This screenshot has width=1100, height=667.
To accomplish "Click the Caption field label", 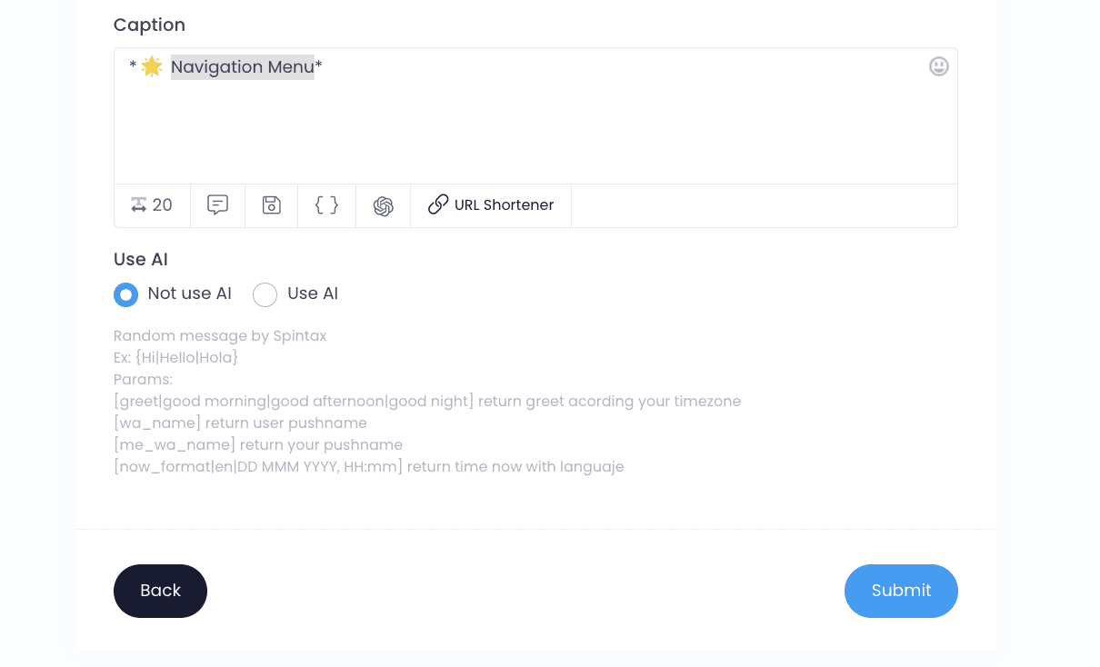I will coord(149,25).
